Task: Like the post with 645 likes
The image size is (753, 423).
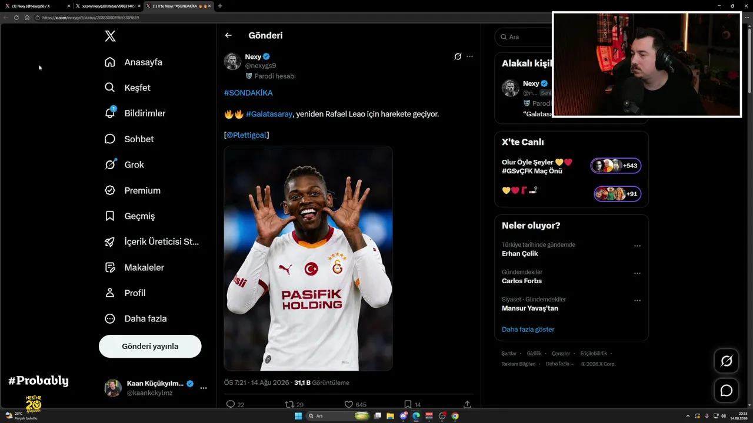Action: click(348, 404)
